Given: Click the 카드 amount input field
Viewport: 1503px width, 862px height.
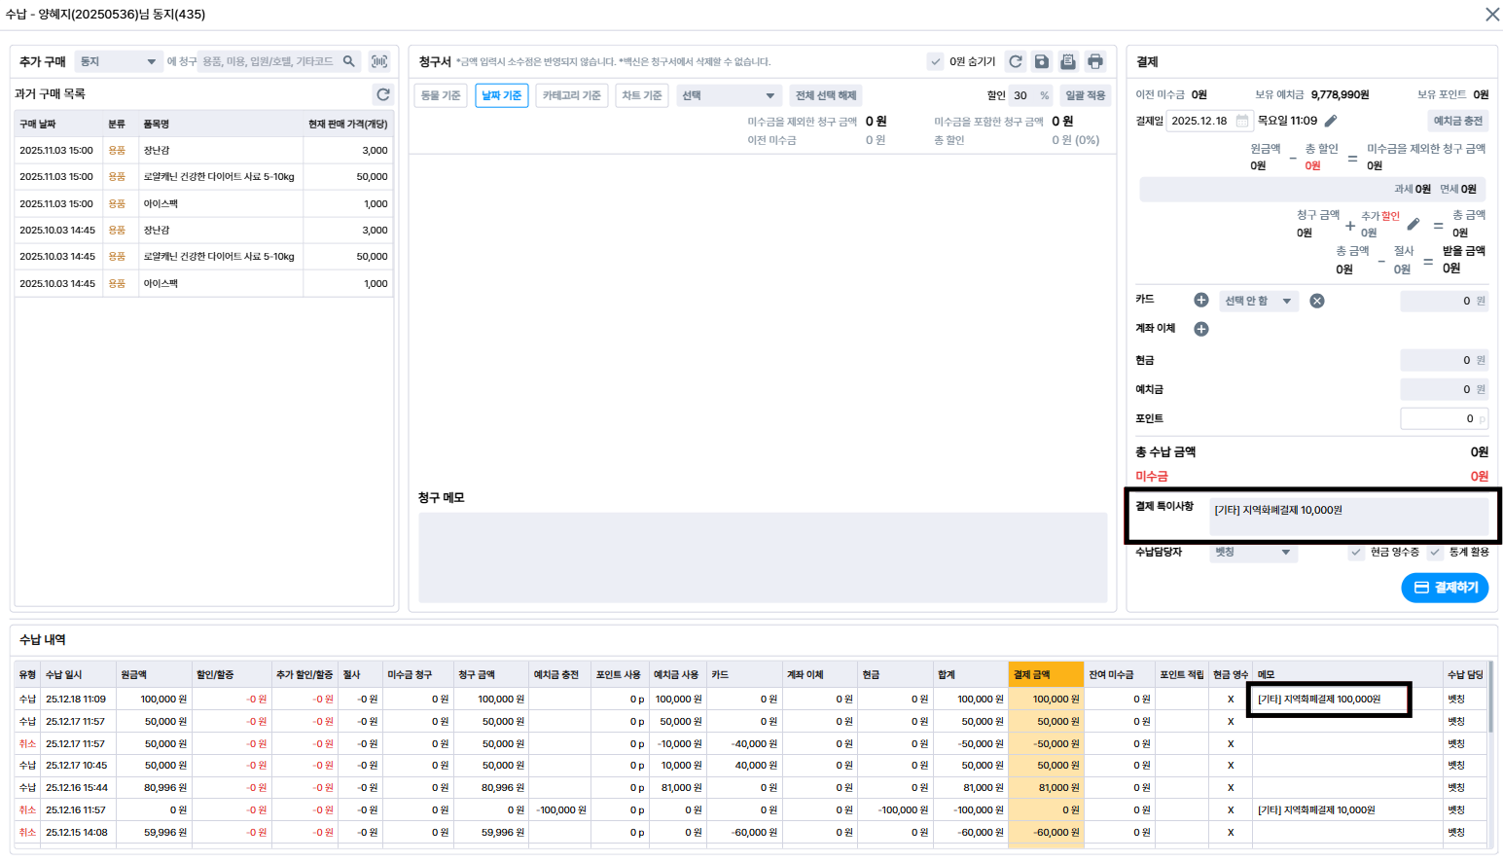Looking at the screenshot, I should [1445, 301].
